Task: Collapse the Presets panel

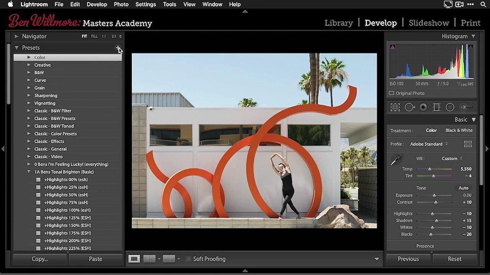Action: tap(16, 48)
